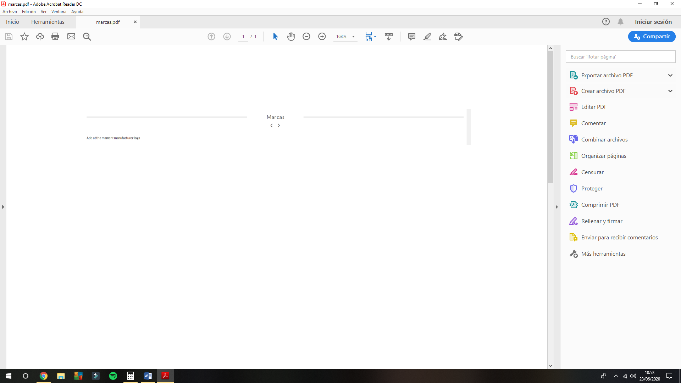Click the Compartir button
Screen dimensions: 681x383
click(652, 37)
